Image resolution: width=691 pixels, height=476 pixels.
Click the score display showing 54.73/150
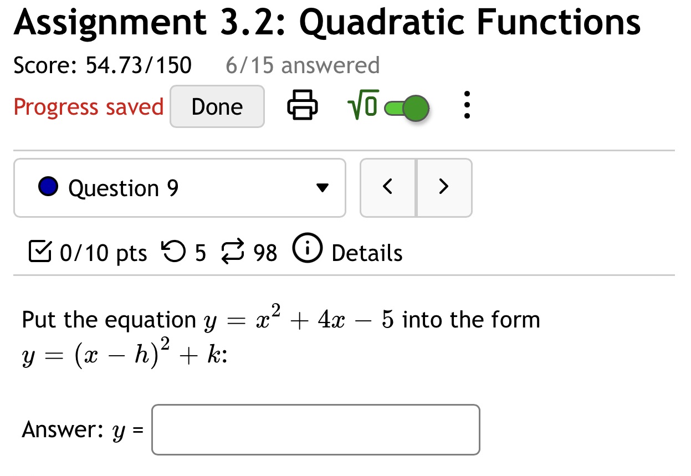[138, 65]
